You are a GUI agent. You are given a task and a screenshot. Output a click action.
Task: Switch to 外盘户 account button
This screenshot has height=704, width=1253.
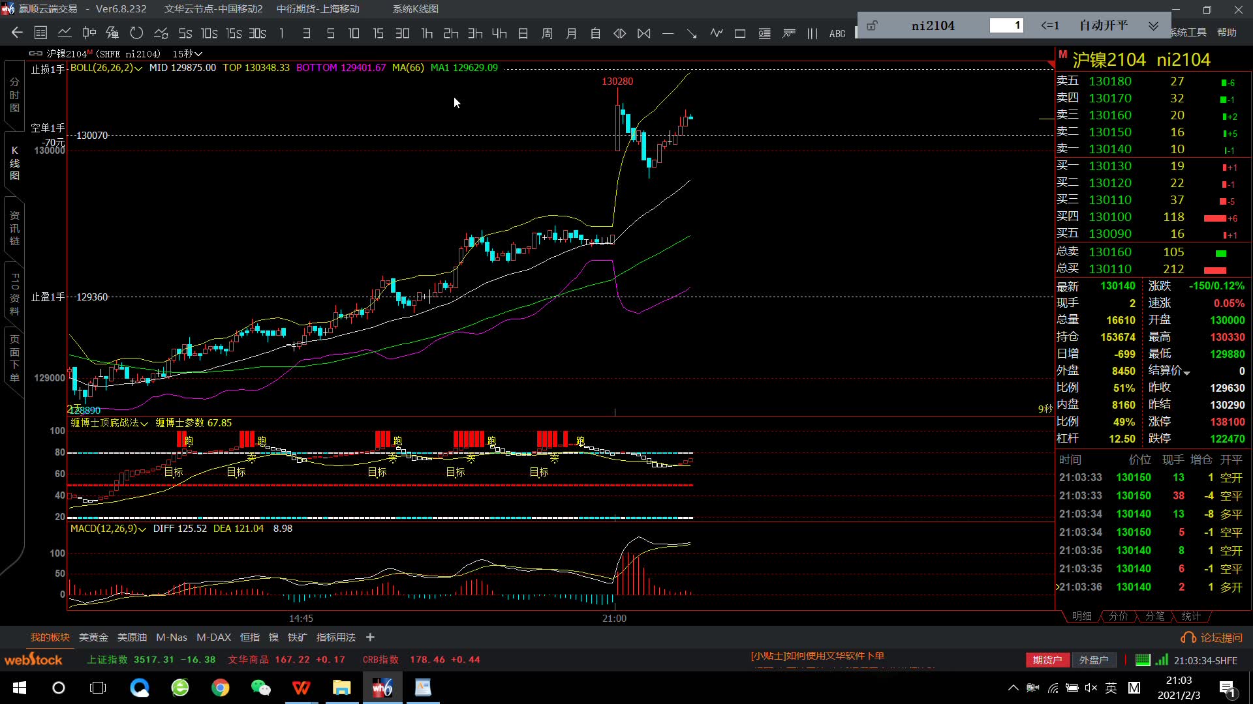1093,660
